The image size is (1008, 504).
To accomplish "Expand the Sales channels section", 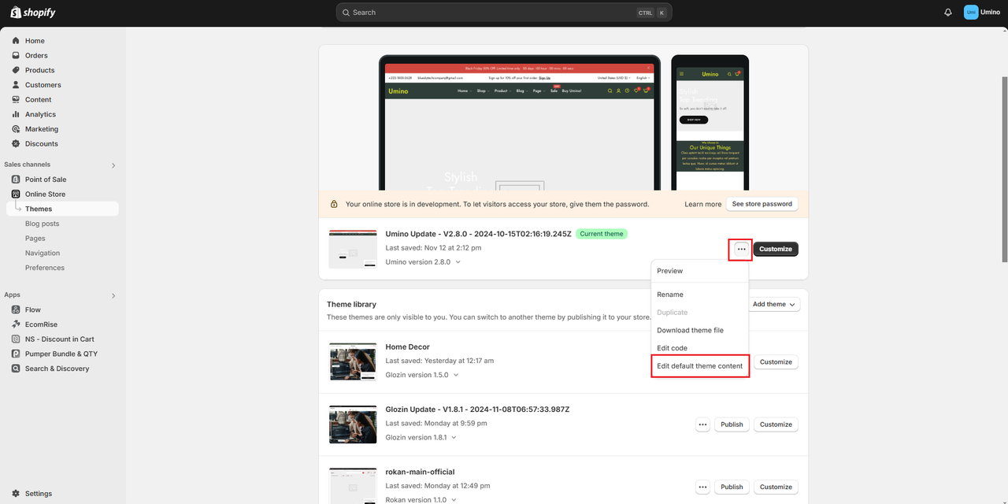I will tap(113, 165).
